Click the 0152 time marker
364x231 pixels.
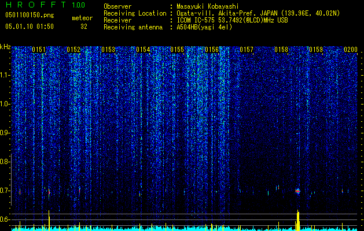pos(73,50)
